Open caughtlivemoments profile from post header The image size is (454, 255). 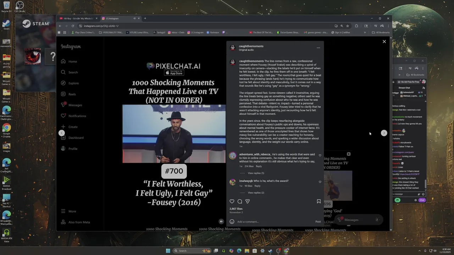click(251, 46)
